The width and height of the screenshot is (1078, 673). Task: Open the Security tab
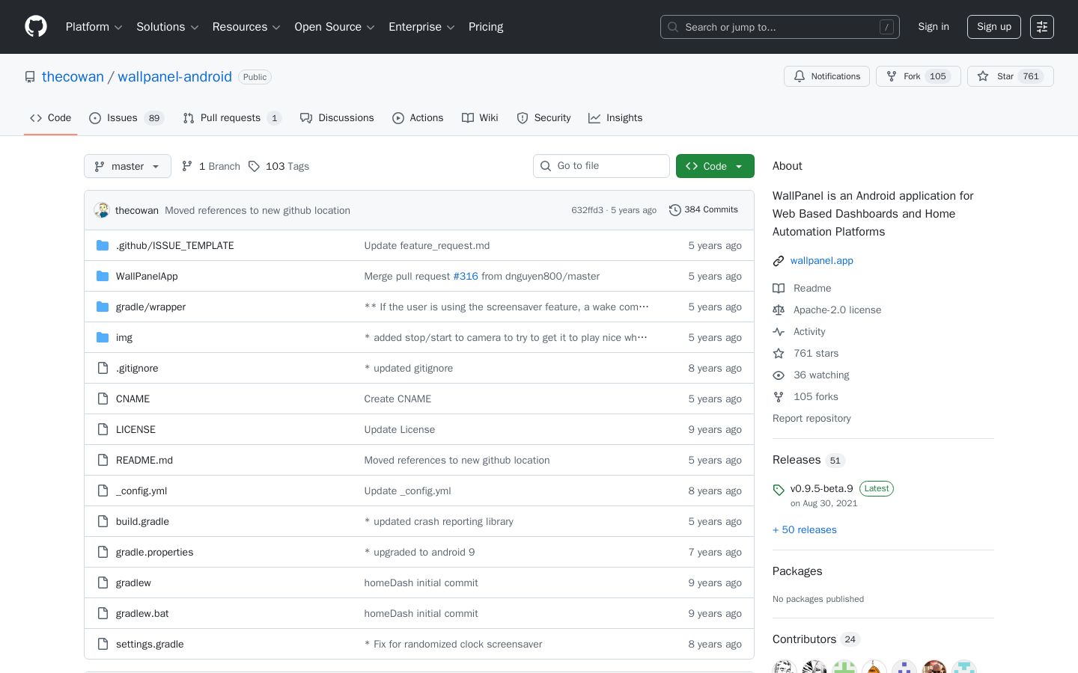(543, 118)
